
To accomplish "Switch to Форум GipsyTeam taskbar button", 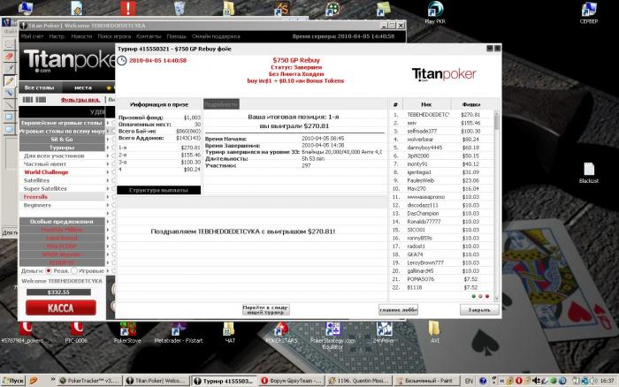I will coord(292,381).
